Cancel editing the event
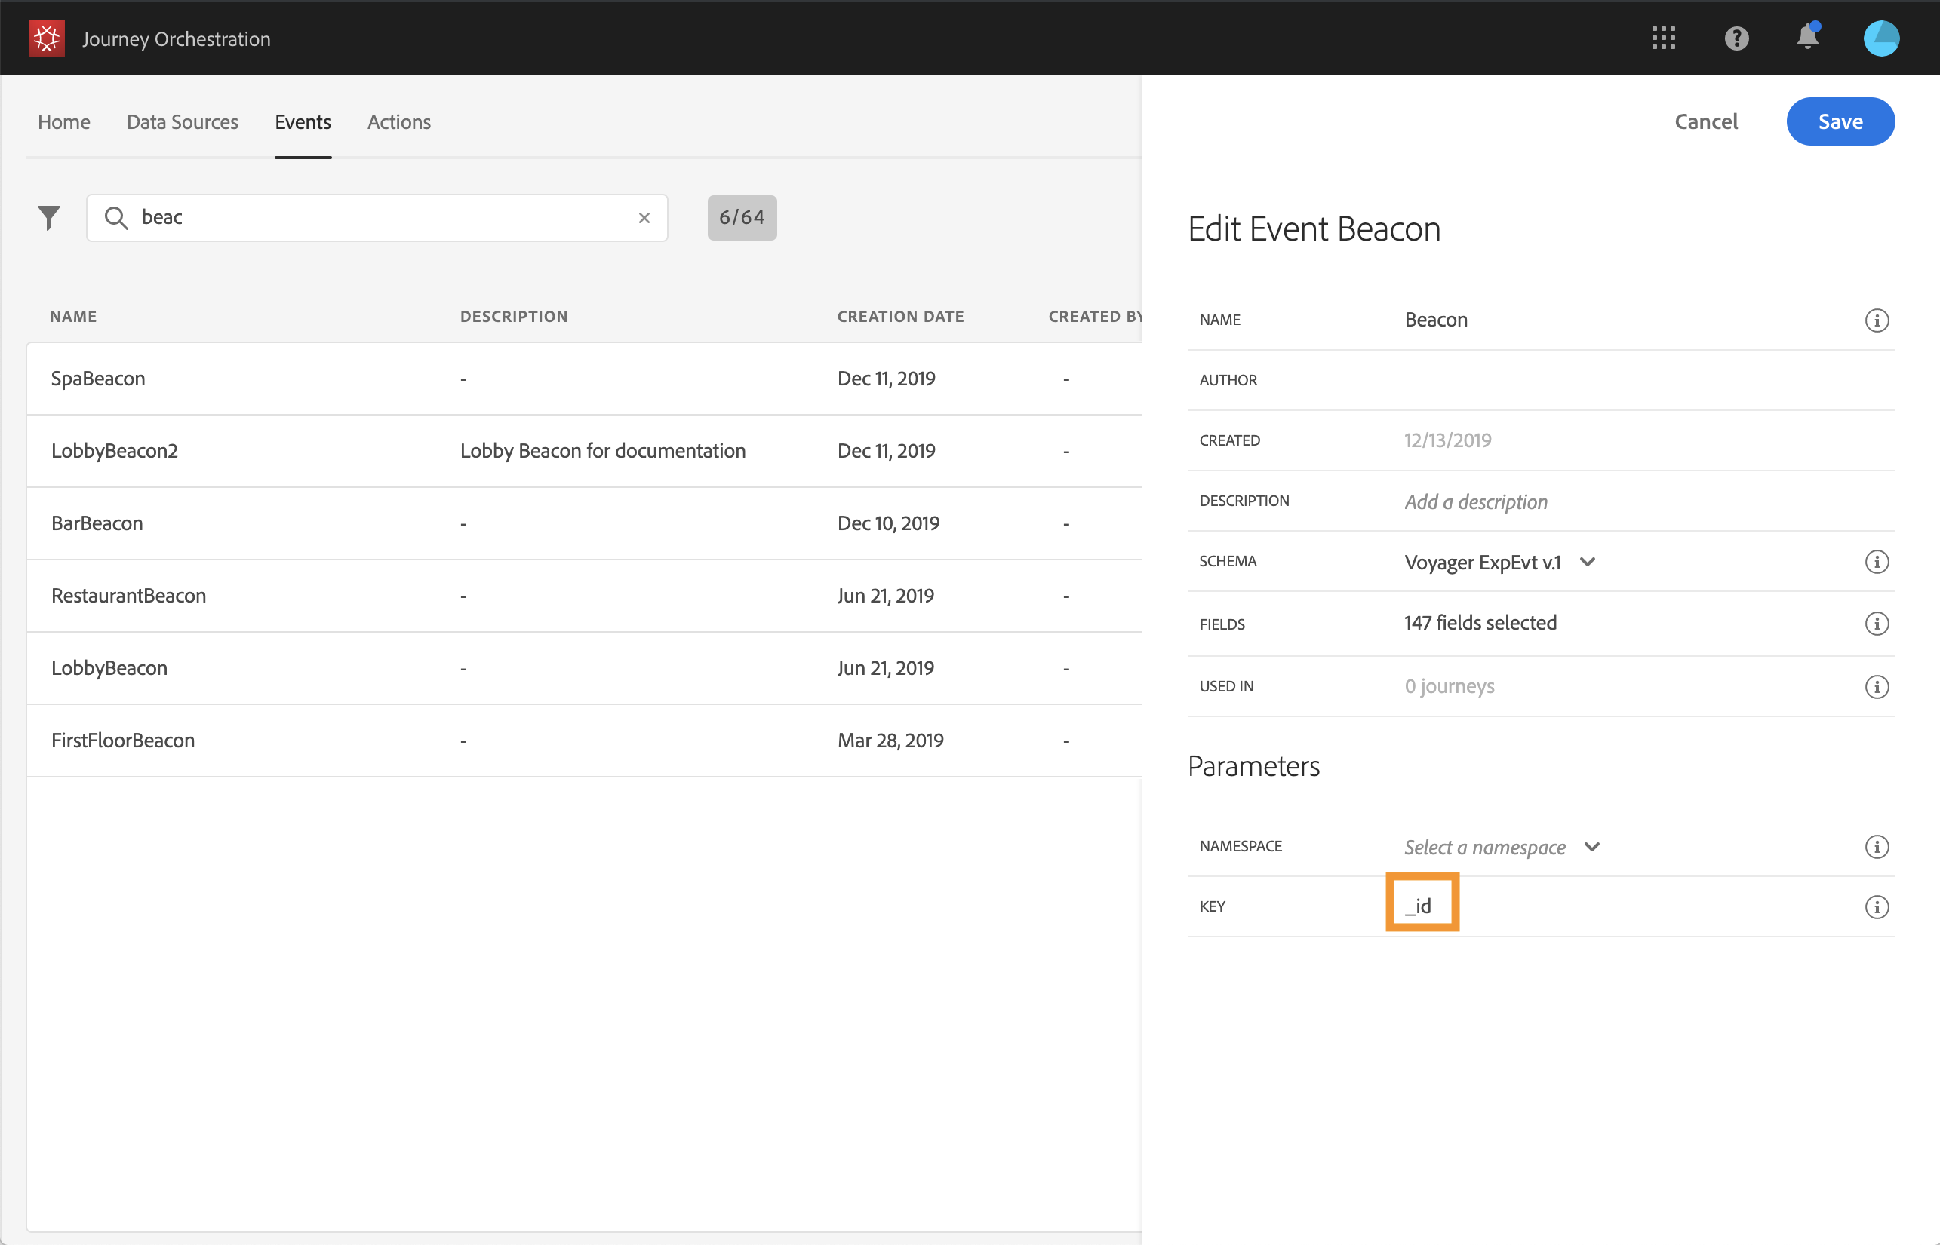The image size is (1940, 1245). click(x=1705, y=122)
